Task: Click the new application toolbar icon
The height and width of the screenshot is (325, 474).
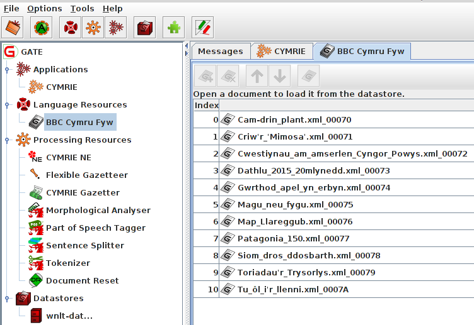Action: [x=116, y=28]
